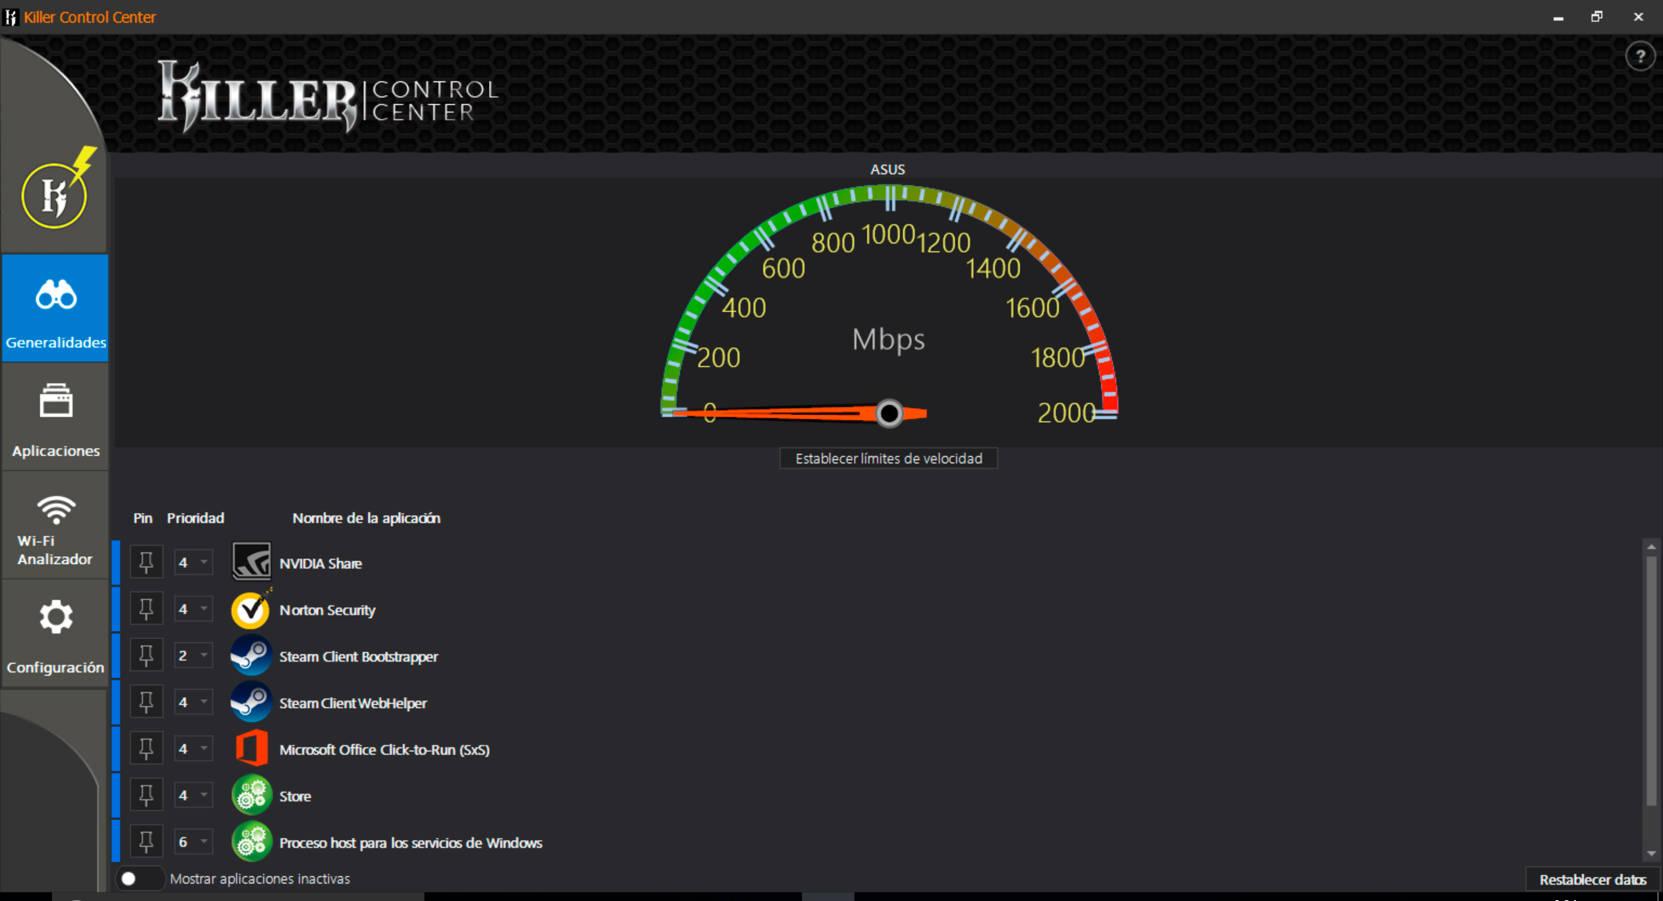Pin the Store application
Image resolution: width=1663 pixels, height=901 pixels.
(x=146, y=795)
